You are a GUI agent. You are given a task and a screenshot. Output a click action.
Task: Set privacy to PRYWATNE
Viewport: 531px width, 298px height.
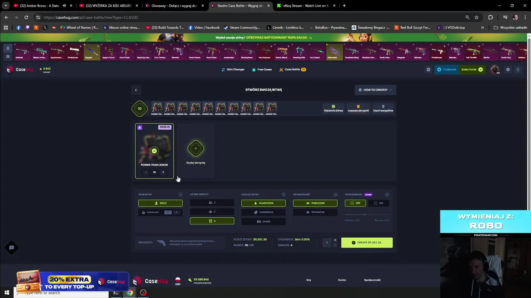pyautogui.click(x=315, y=212)
